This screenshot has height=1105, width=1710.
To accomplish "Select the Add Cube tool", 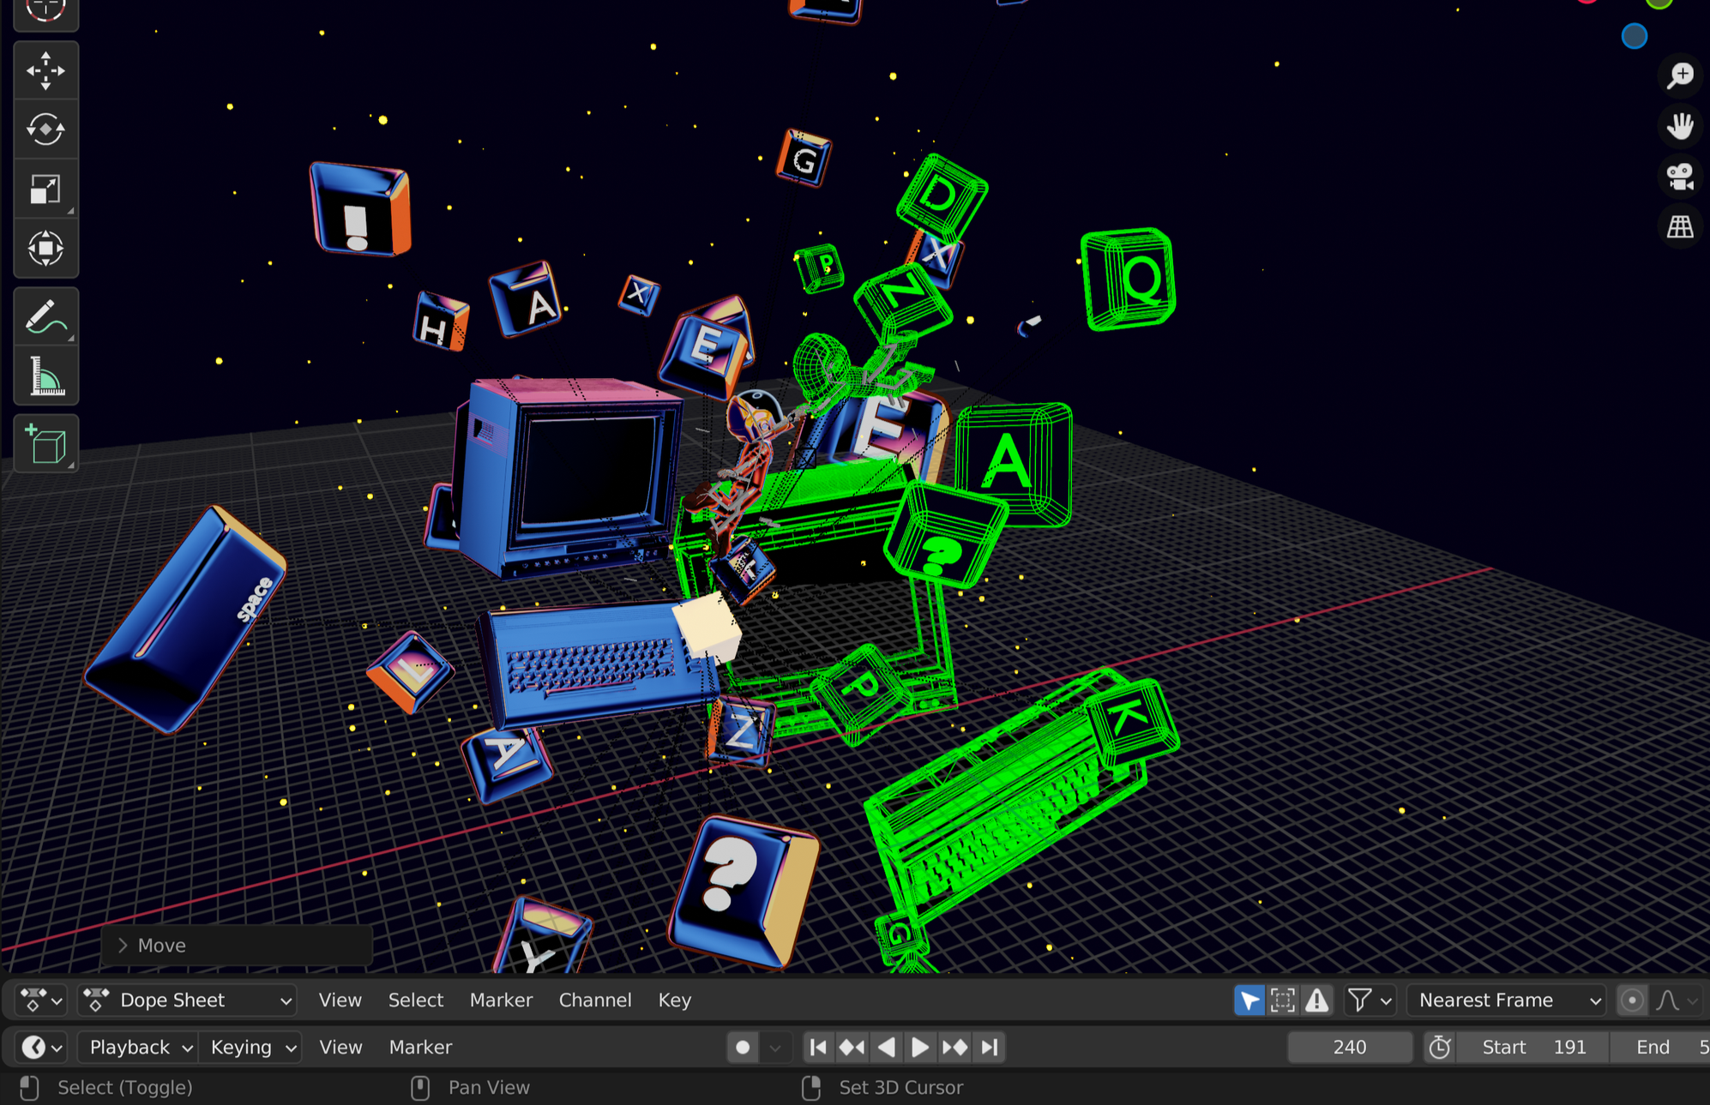I will click(x=45, y=444).
